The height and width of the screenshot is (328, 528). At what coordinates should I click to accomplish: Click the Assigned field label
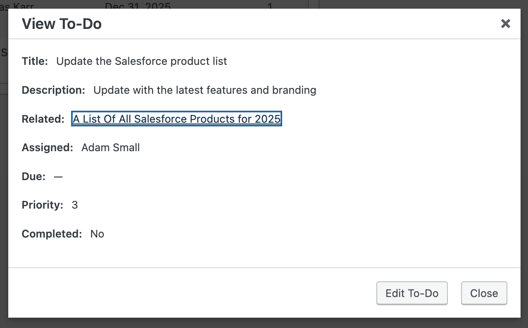coord(47,147)
